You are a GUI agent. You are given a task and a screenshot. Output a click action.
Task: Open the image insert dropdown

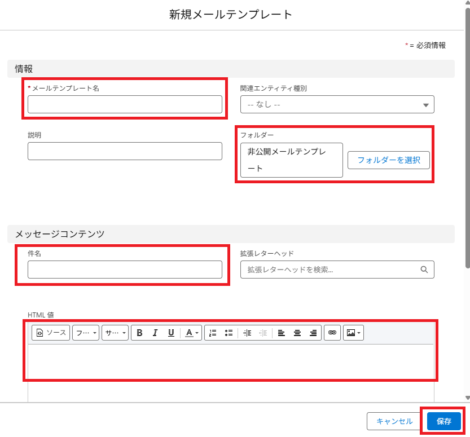353,333
